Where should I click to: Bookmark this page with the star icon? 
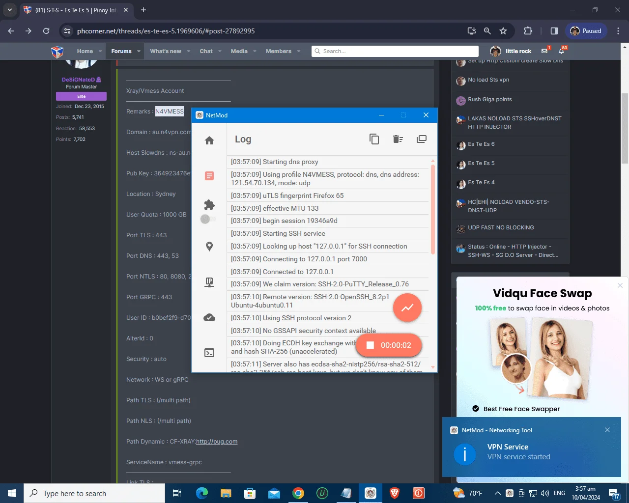pos(503,31)
